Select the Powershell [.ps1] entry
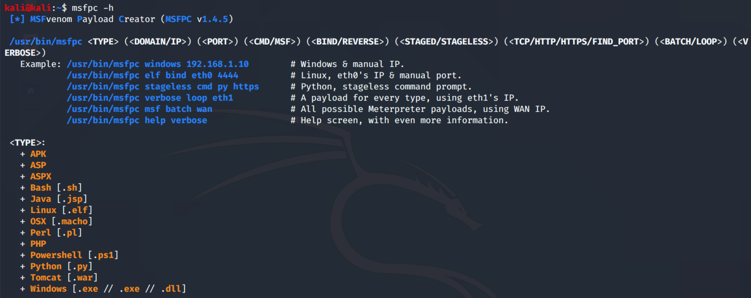This screenshot has height=298, width=751. point(74,255)
